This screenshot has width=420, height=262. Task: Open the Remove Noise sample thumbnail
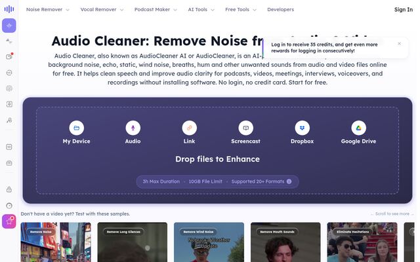point(56,242)
